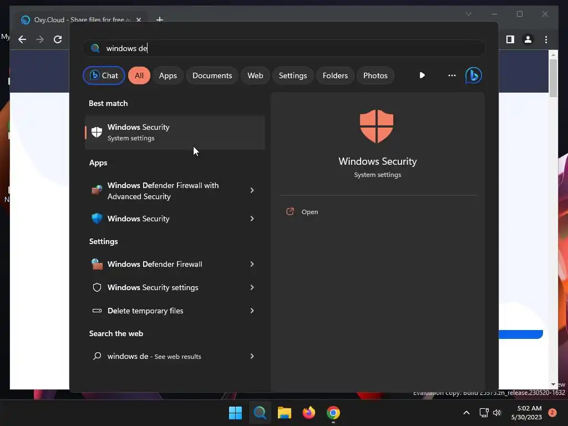Click the Open external link icon
Viewport: 568px width, 426px height.
point(290,211)
